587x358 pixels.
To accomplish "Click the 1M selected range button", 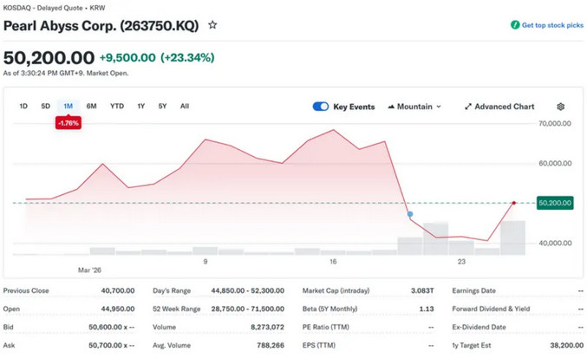I will pyautogui.click(x=68, y=107).
